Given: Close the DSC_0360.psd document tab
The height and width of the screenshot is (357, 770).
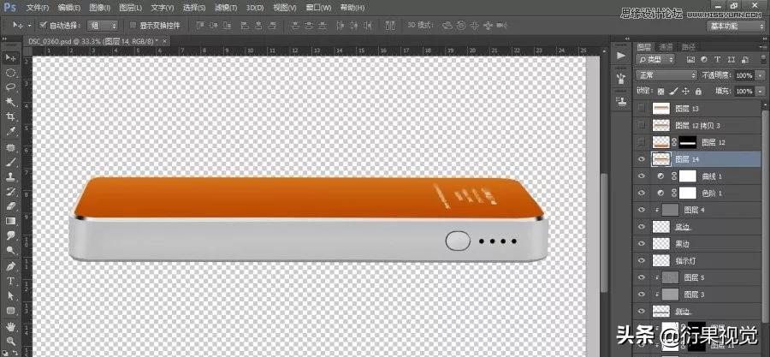Looking at the screenshot, I should click(x=164, y=42).
